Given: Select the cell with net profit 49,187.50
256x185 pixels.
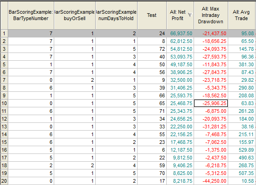Looking at the screenshot, I should point(180,64).
